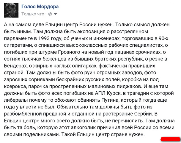Click the word 'сигаретами' in the post
This screenshot has height=143, width=181.
click(17, 45)
